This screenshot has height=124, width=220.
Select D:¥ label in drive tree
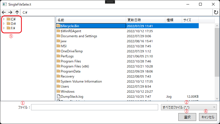point(13,24)
